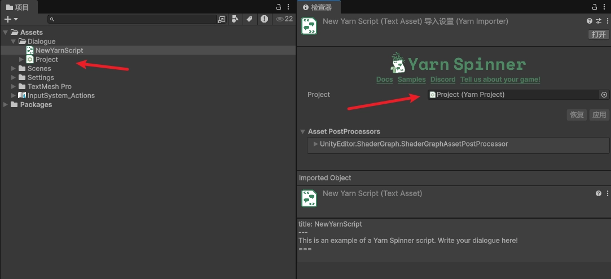Open search in new window icon
The height and width of the screenshot is (279, 611).
[x=222, y=19]
